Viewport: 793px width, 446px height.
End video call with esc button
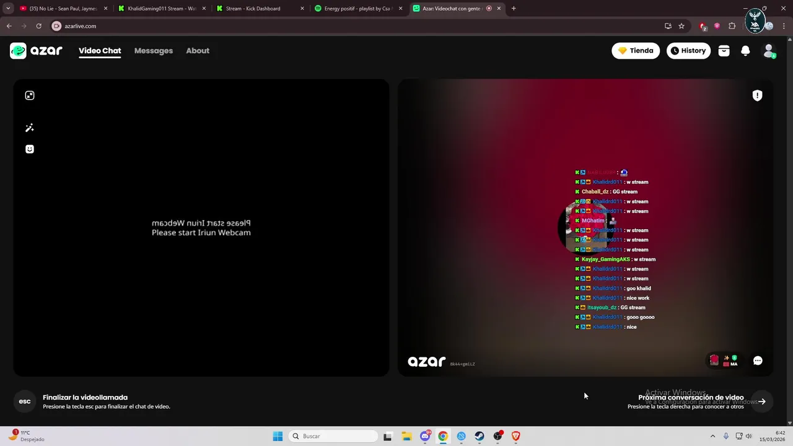click(25, 401)
